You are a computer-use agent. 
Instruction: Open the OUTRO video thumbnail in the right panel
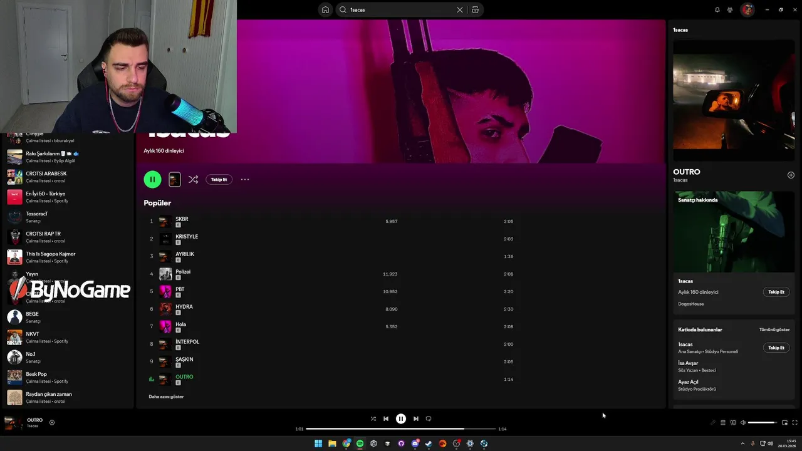tap(734, 100)
